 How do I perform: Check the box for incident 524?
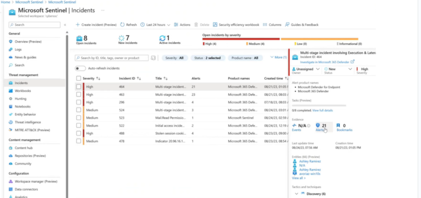click(x=79, y=110)
